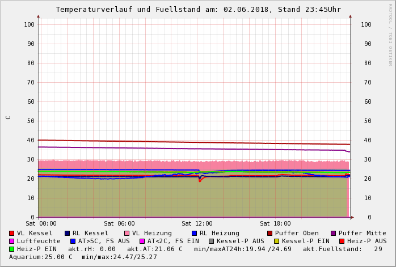Click the 'akt.AT:21.06 C' outdoor temperature reading

click(x=154, y=249)
